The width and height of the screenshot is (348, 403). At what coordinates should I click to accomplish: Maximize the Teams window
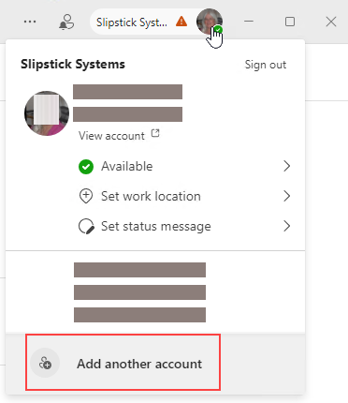click(290, 22)
